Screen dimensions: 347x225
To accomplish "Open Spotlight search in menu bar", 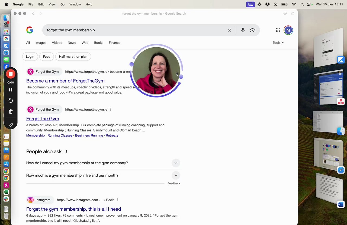I will click(x=302, y=4).
